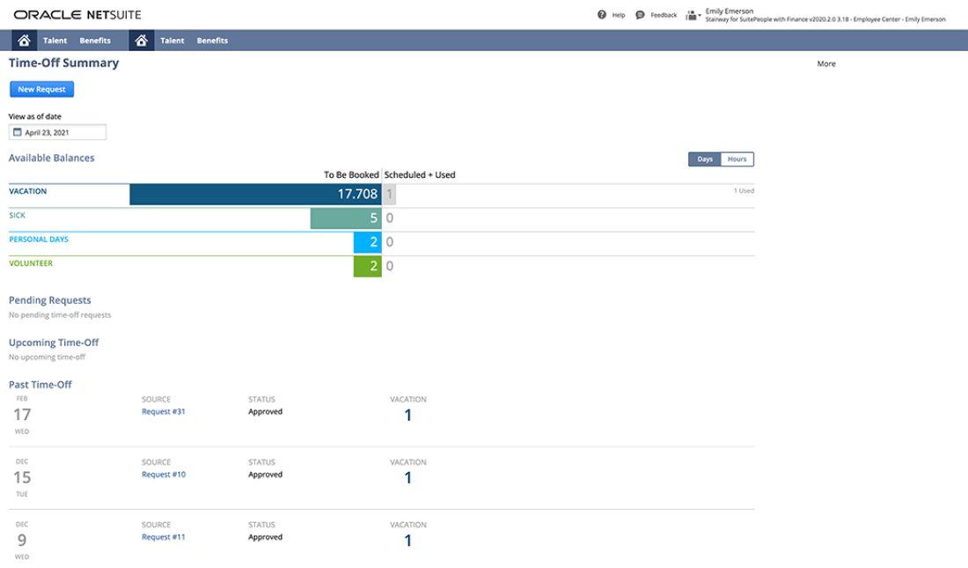Click the Feedback speech bubble icon
Image resolution: width=968 pixels, height=568 pixels.
pos(640,15)
